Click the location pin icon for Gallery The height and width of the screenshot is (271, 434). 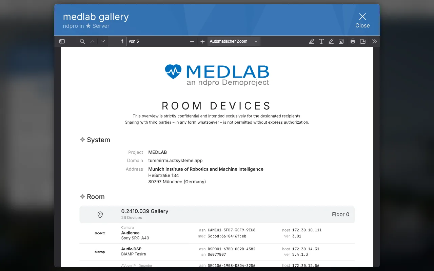click(100, 215)
